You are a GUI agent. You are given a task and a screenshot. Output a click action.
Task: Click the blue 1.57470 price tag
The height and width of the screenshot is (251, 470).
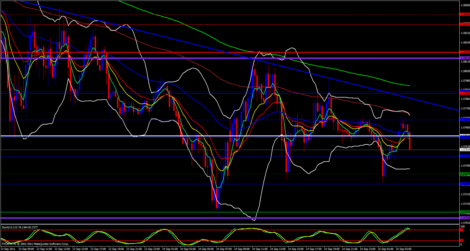tap(465, 156)
